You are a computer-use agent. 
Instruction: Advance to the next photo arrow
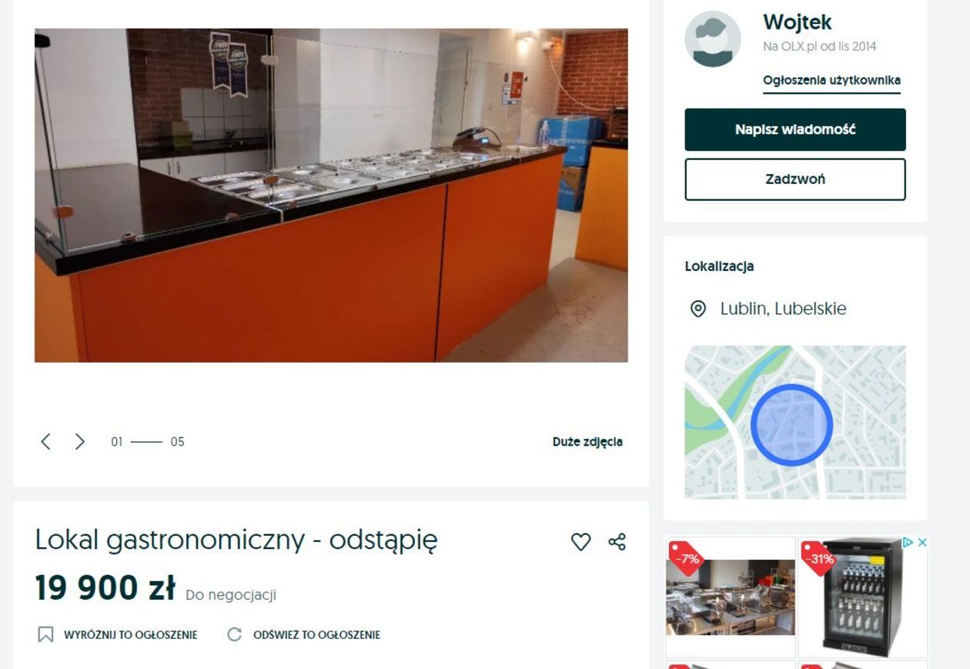click(79, 441)
